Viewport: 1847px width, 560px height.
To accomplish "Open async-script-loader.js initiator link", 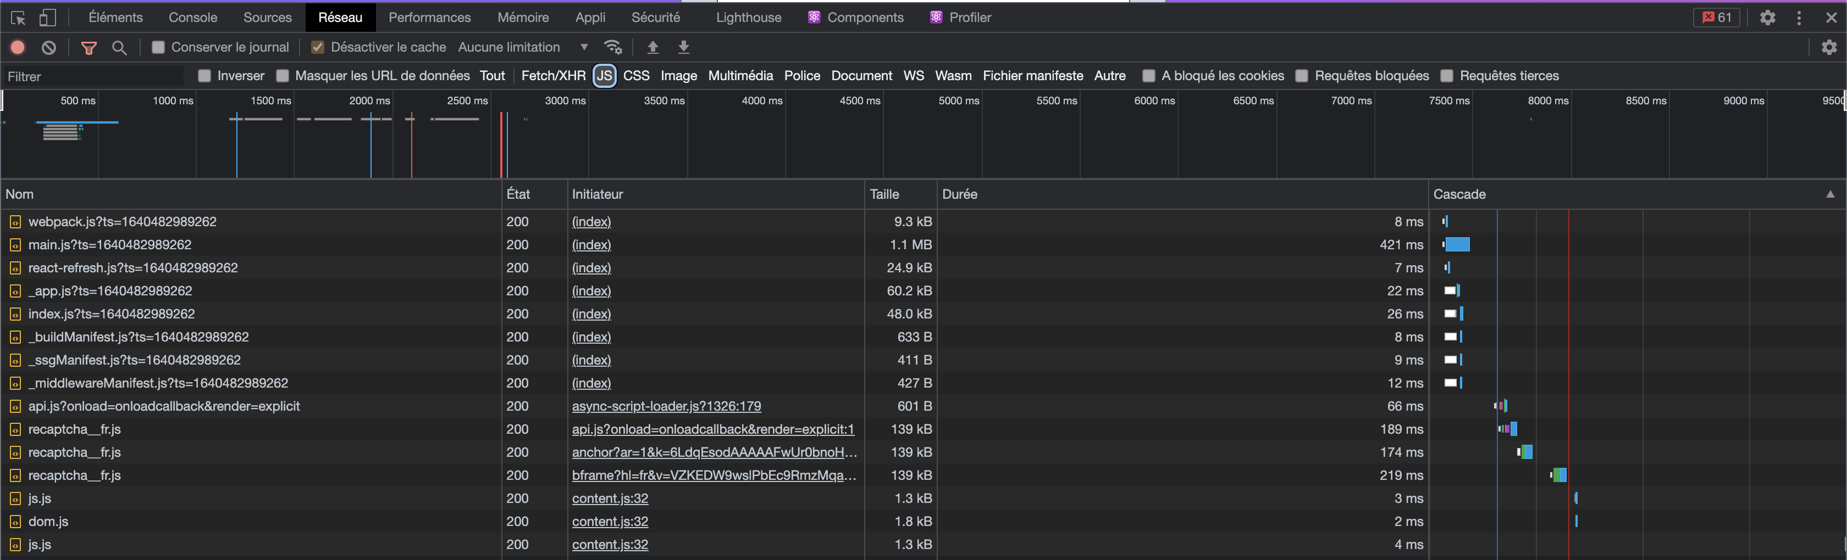I will [x=666, y=406].
